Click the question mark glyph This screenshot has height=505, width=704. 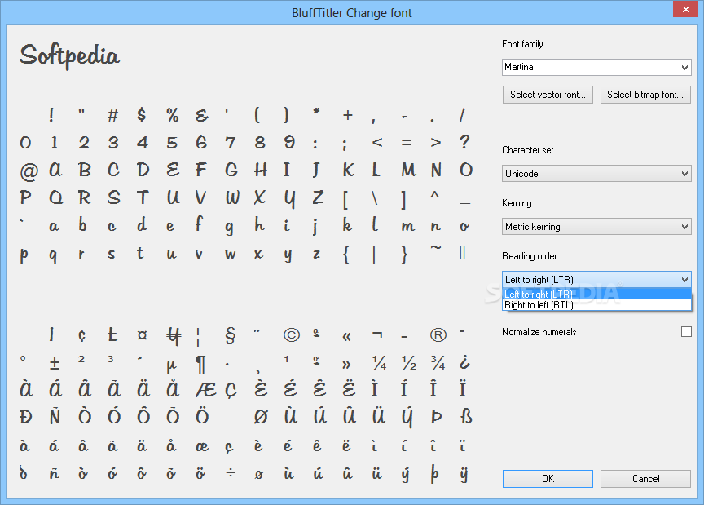point(464,142)
